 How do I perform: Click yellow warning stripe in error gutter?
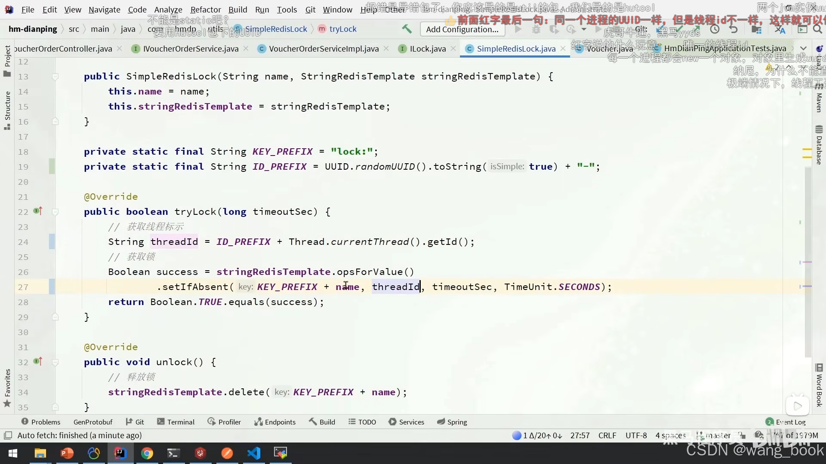807,150
